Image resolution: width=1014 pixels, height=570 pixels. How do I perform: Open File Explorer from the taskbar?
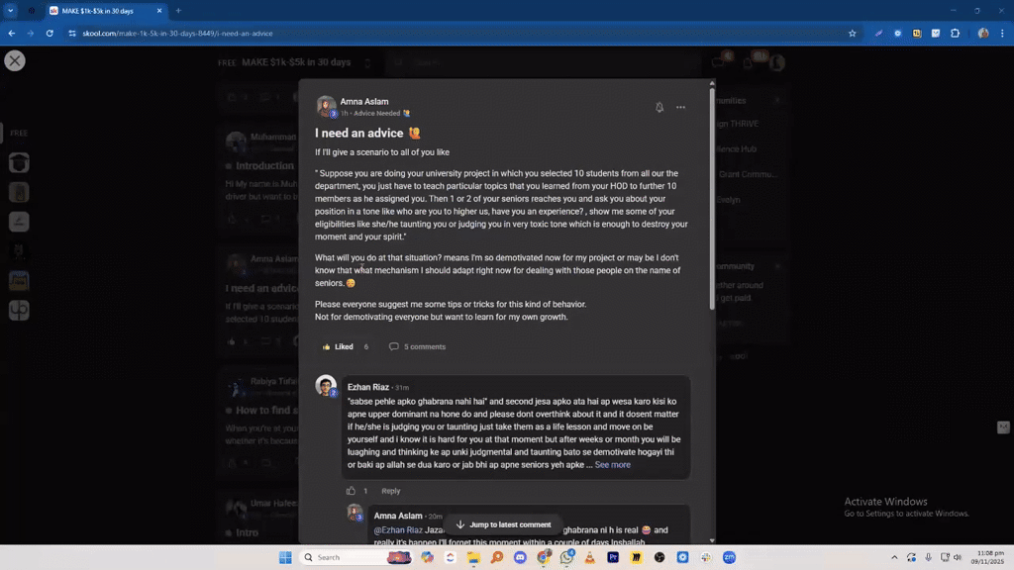473,557
